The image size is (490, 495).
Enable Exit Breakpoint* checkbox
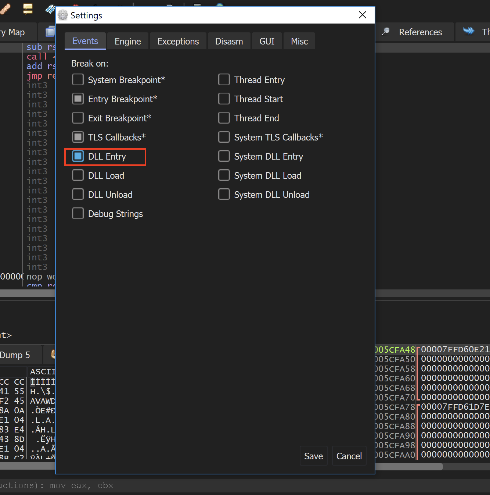tap(78, 118)
